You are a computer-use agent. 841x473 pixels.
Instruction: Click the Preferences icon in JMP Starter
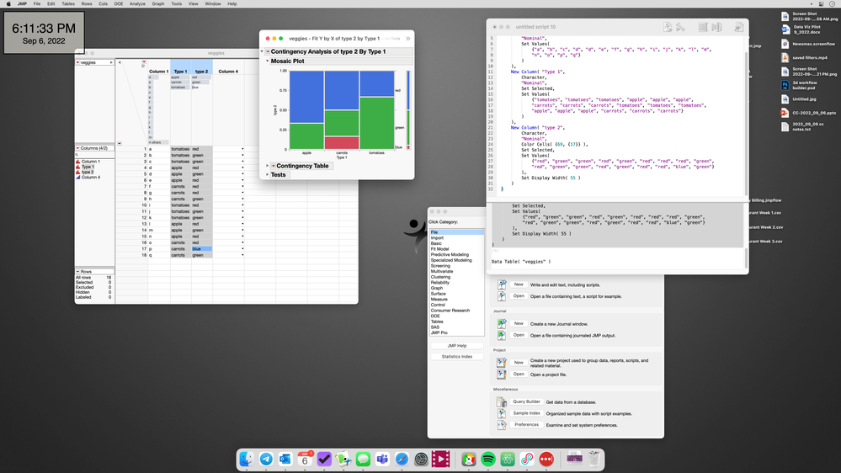502,425
